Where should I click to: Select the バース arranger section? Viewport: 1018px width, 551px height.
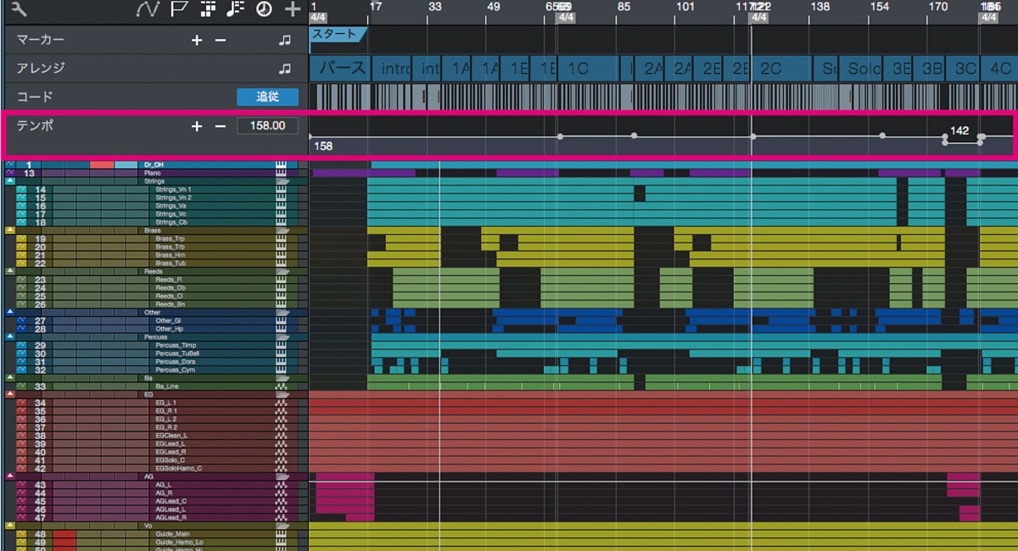click(x=339, y=69)
